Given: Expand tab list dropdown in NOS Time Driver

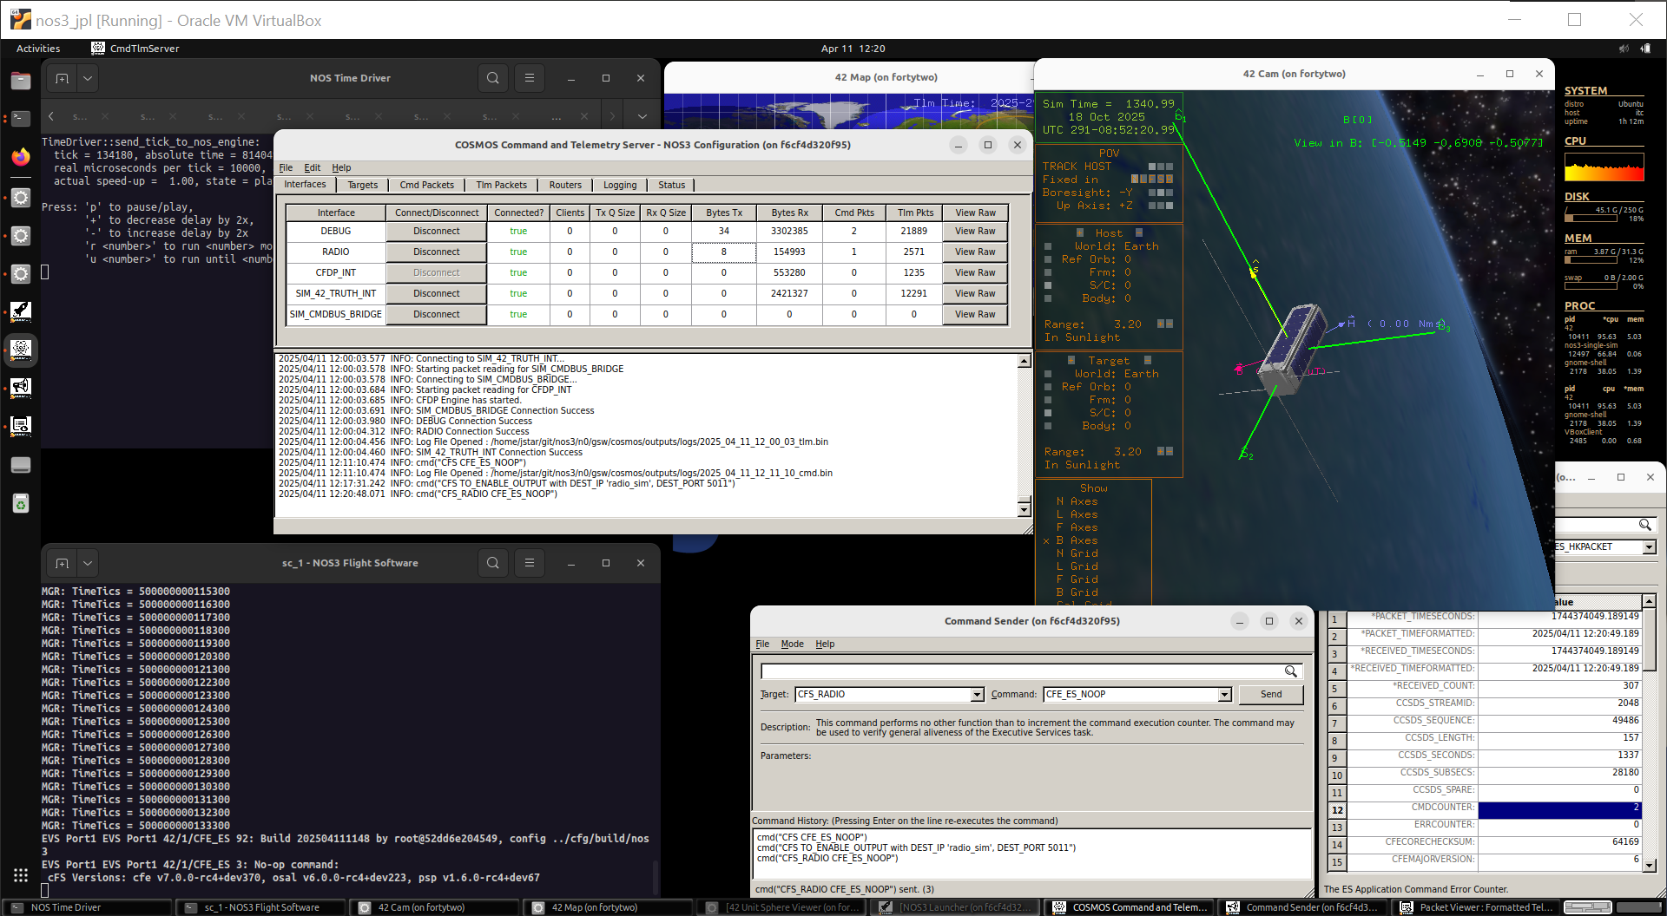Looking at the screenshot, I should coord(642,116).
